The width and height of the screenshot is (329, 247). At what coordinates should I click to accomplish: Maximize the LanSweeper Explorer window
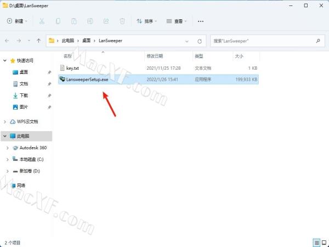click(306, 5)
